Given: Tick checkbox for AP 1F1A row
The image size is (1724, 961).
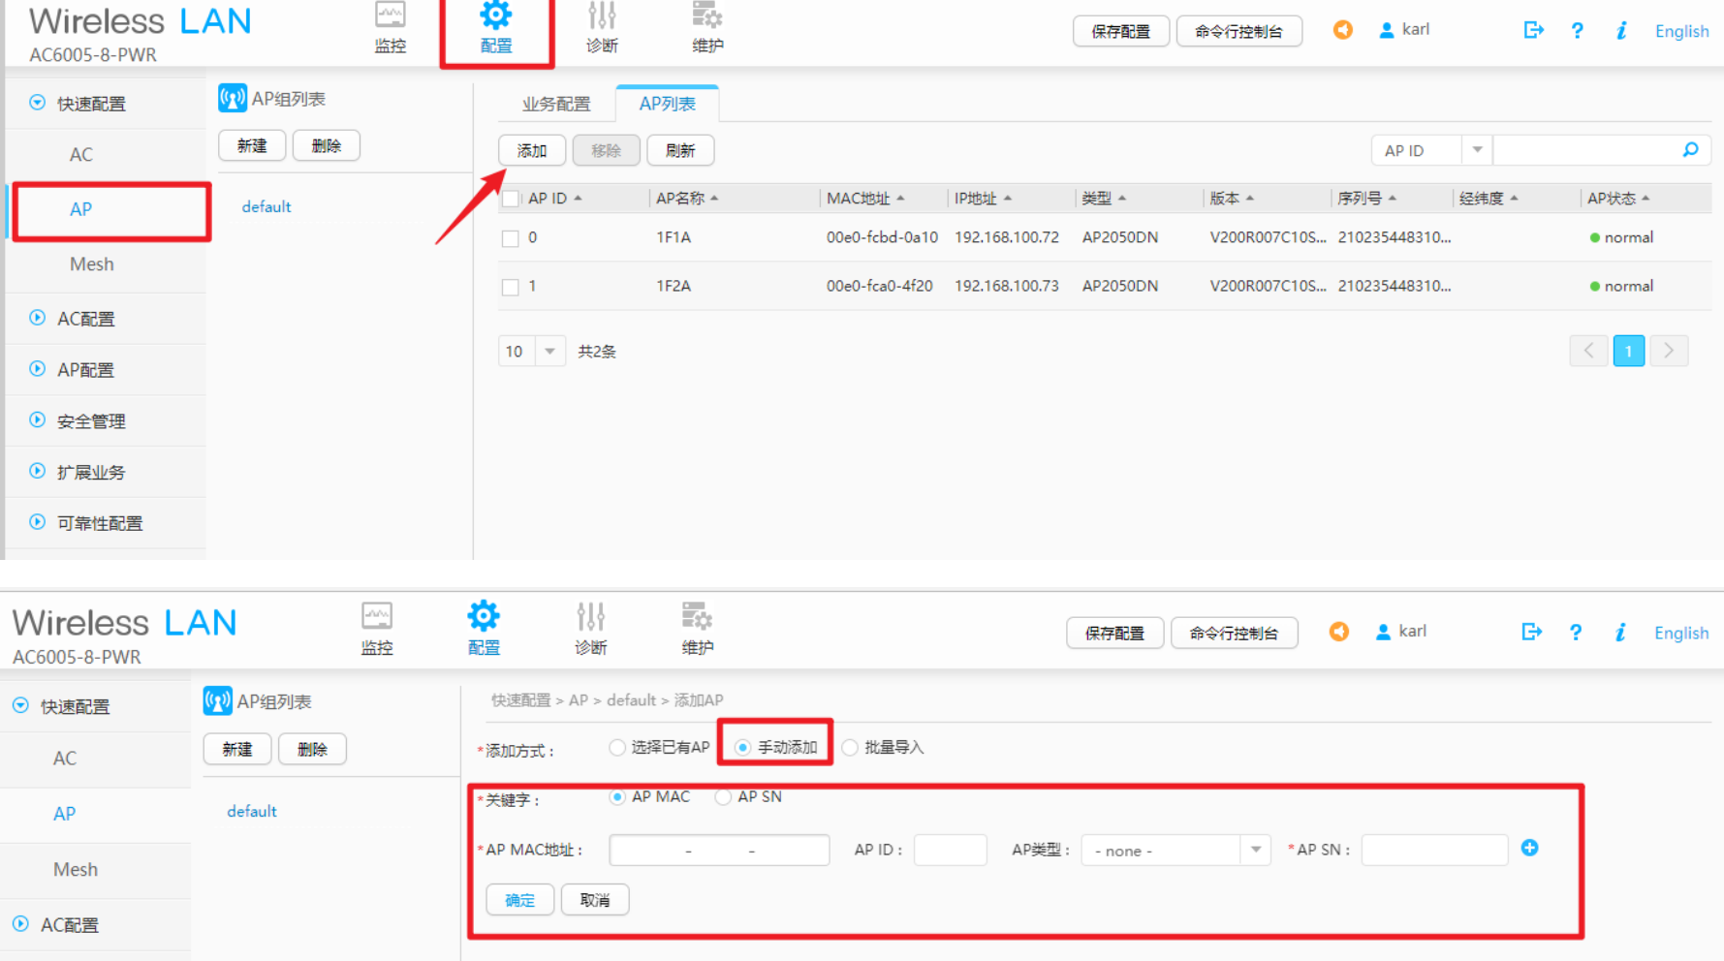Looking at the screenshot, I should (511, 238).
